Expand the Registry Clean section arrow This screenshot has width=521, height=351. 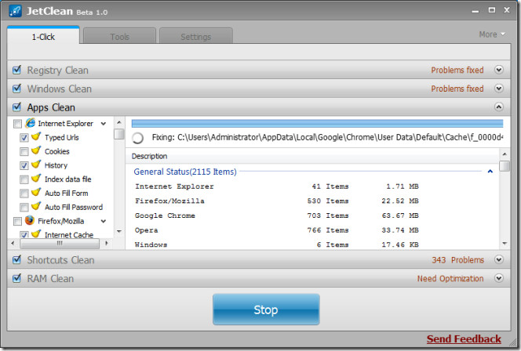[x=499, y=70]
